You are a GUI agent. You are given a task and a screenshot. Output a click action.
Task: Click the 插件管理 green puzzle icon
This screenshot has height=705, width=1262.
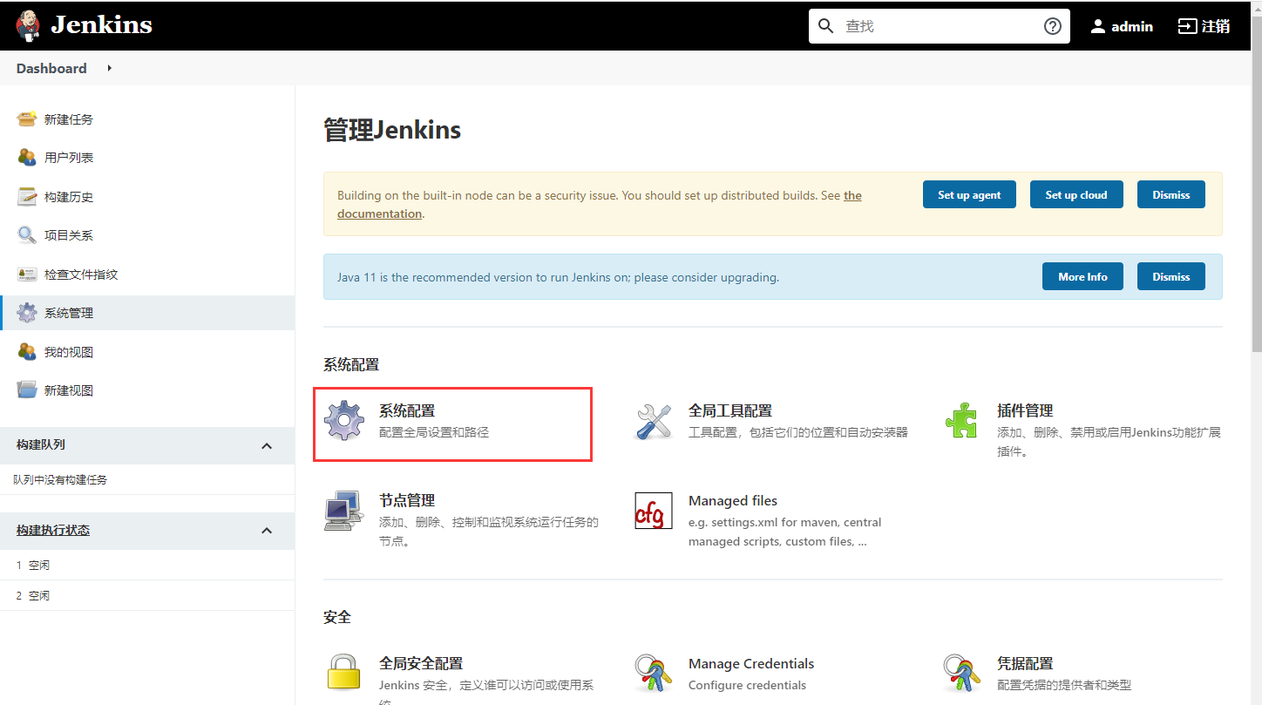click(x=962, y=420)
